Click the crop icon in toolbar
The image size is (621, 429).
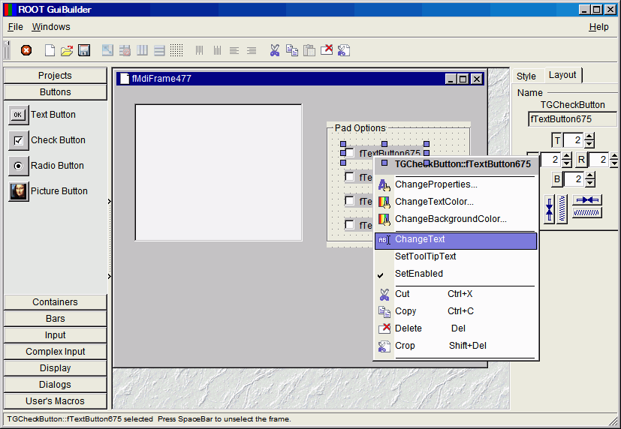pos(344,50)
